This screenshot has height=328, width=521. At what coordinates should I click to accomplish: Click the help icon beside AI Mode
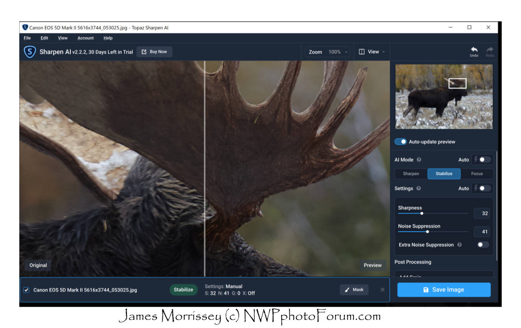click(x=419, y=160)
